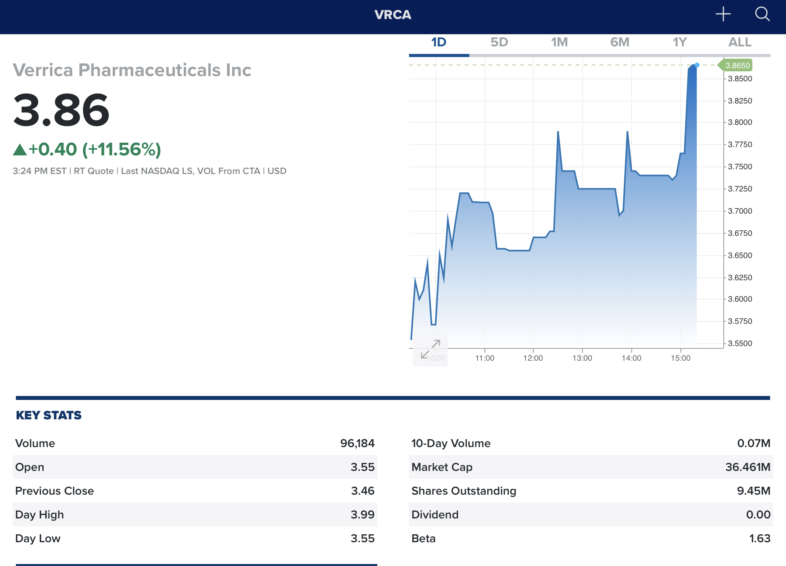Screen dimensions: 786x566
Task: Switch chart to 5D range
Action: [499, 42]
